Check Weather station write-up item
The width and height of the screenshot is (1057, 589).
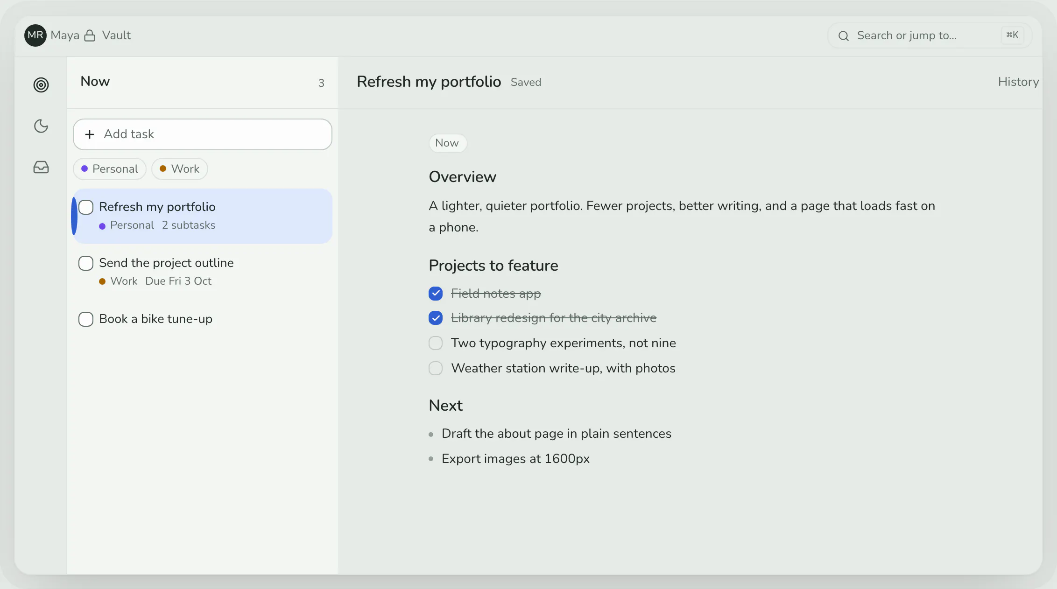(x=436, y=368)
